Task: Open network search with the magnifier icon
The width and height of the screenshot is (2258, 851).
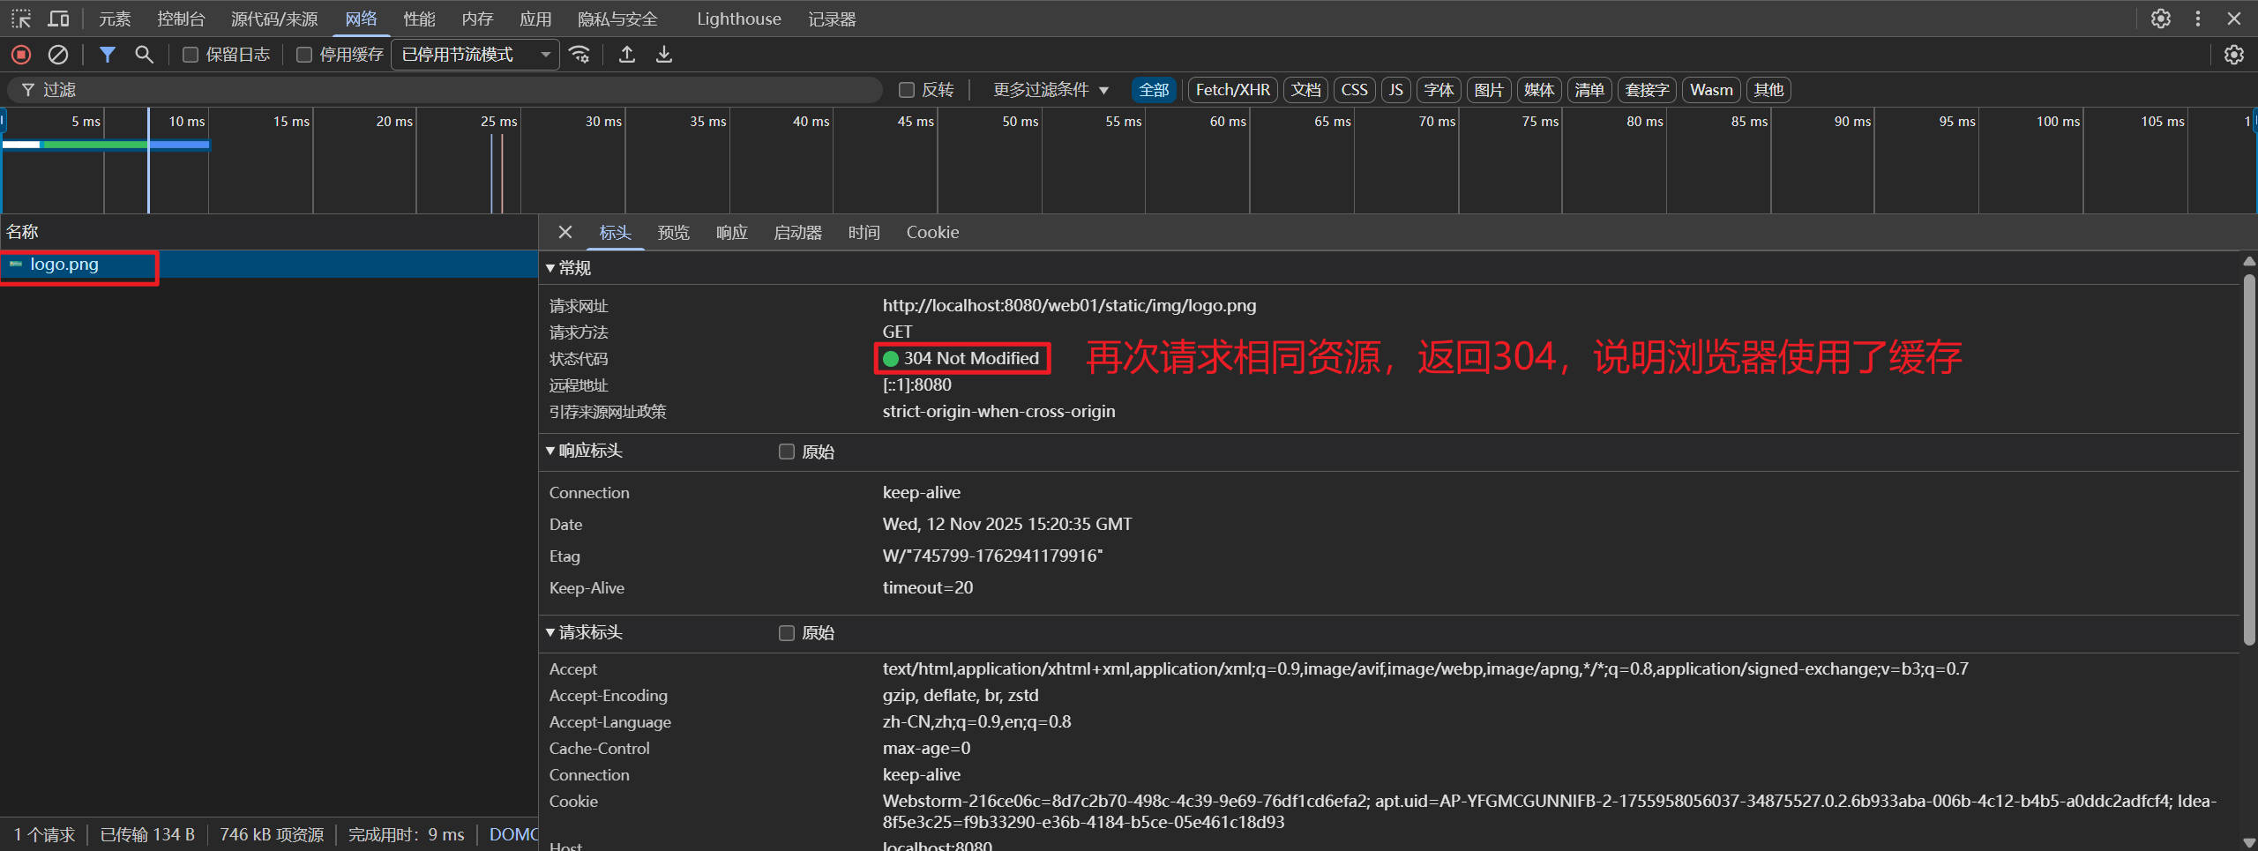Action: tap(144, 55)
